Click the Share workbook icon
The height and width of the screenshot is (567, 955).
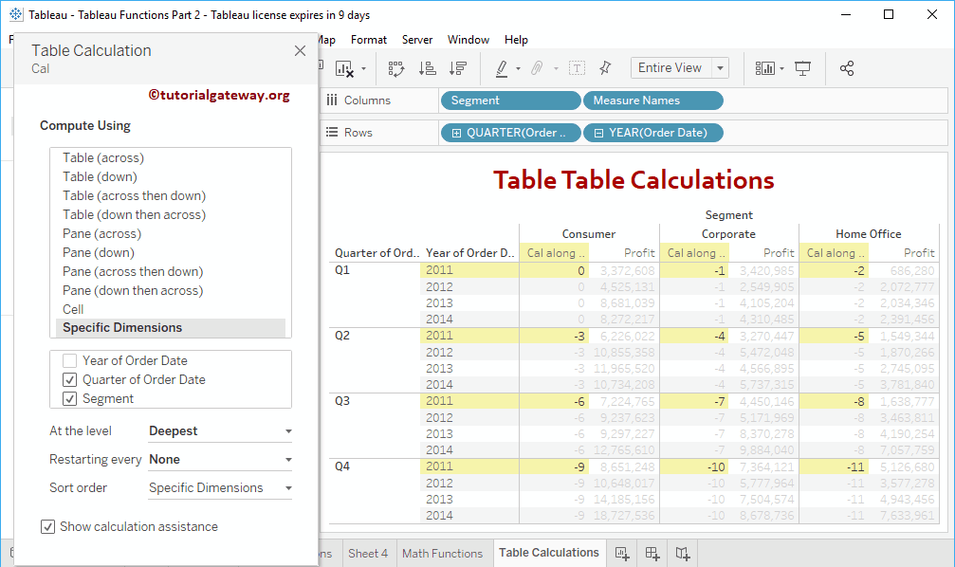pyautogui.click(x=847, y=68)
